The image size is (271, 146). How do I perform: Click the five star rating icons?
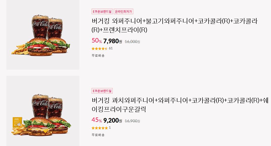pos(99,128)
